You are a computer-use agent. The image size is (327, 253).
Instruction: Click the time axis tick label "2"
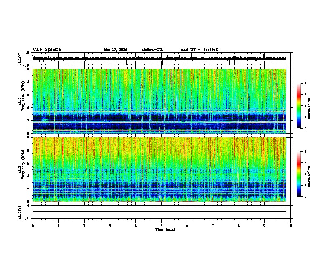(84, 226)
